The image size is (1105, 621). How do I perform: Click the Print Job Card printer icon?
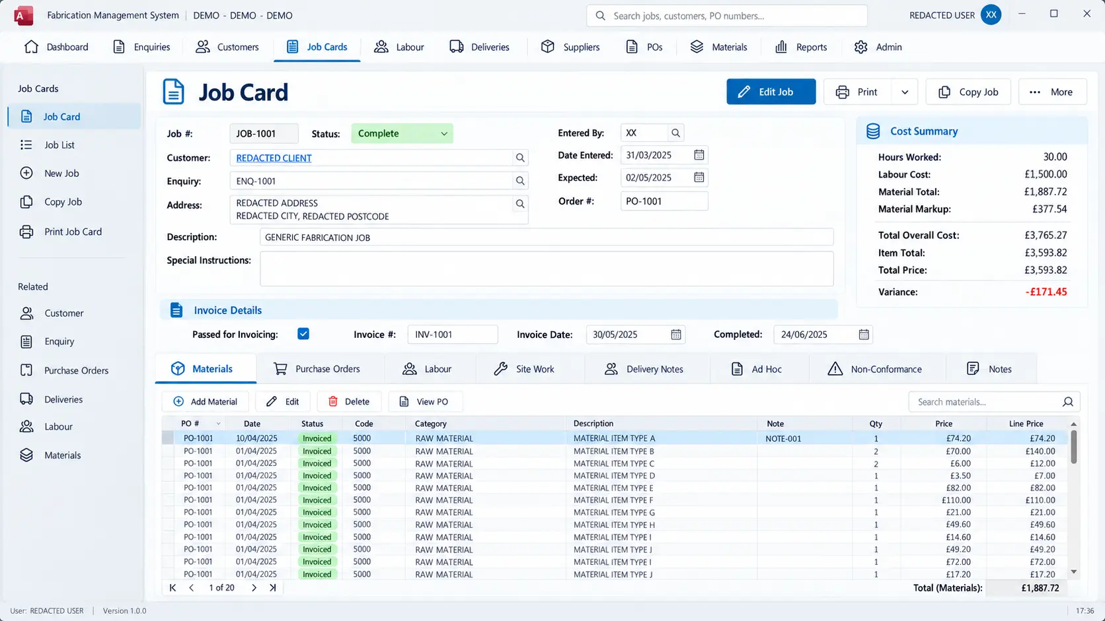[x=26, y=232]
